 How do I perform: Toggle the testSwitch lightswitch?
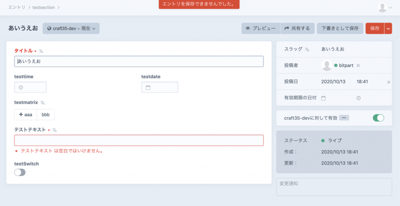20,172
